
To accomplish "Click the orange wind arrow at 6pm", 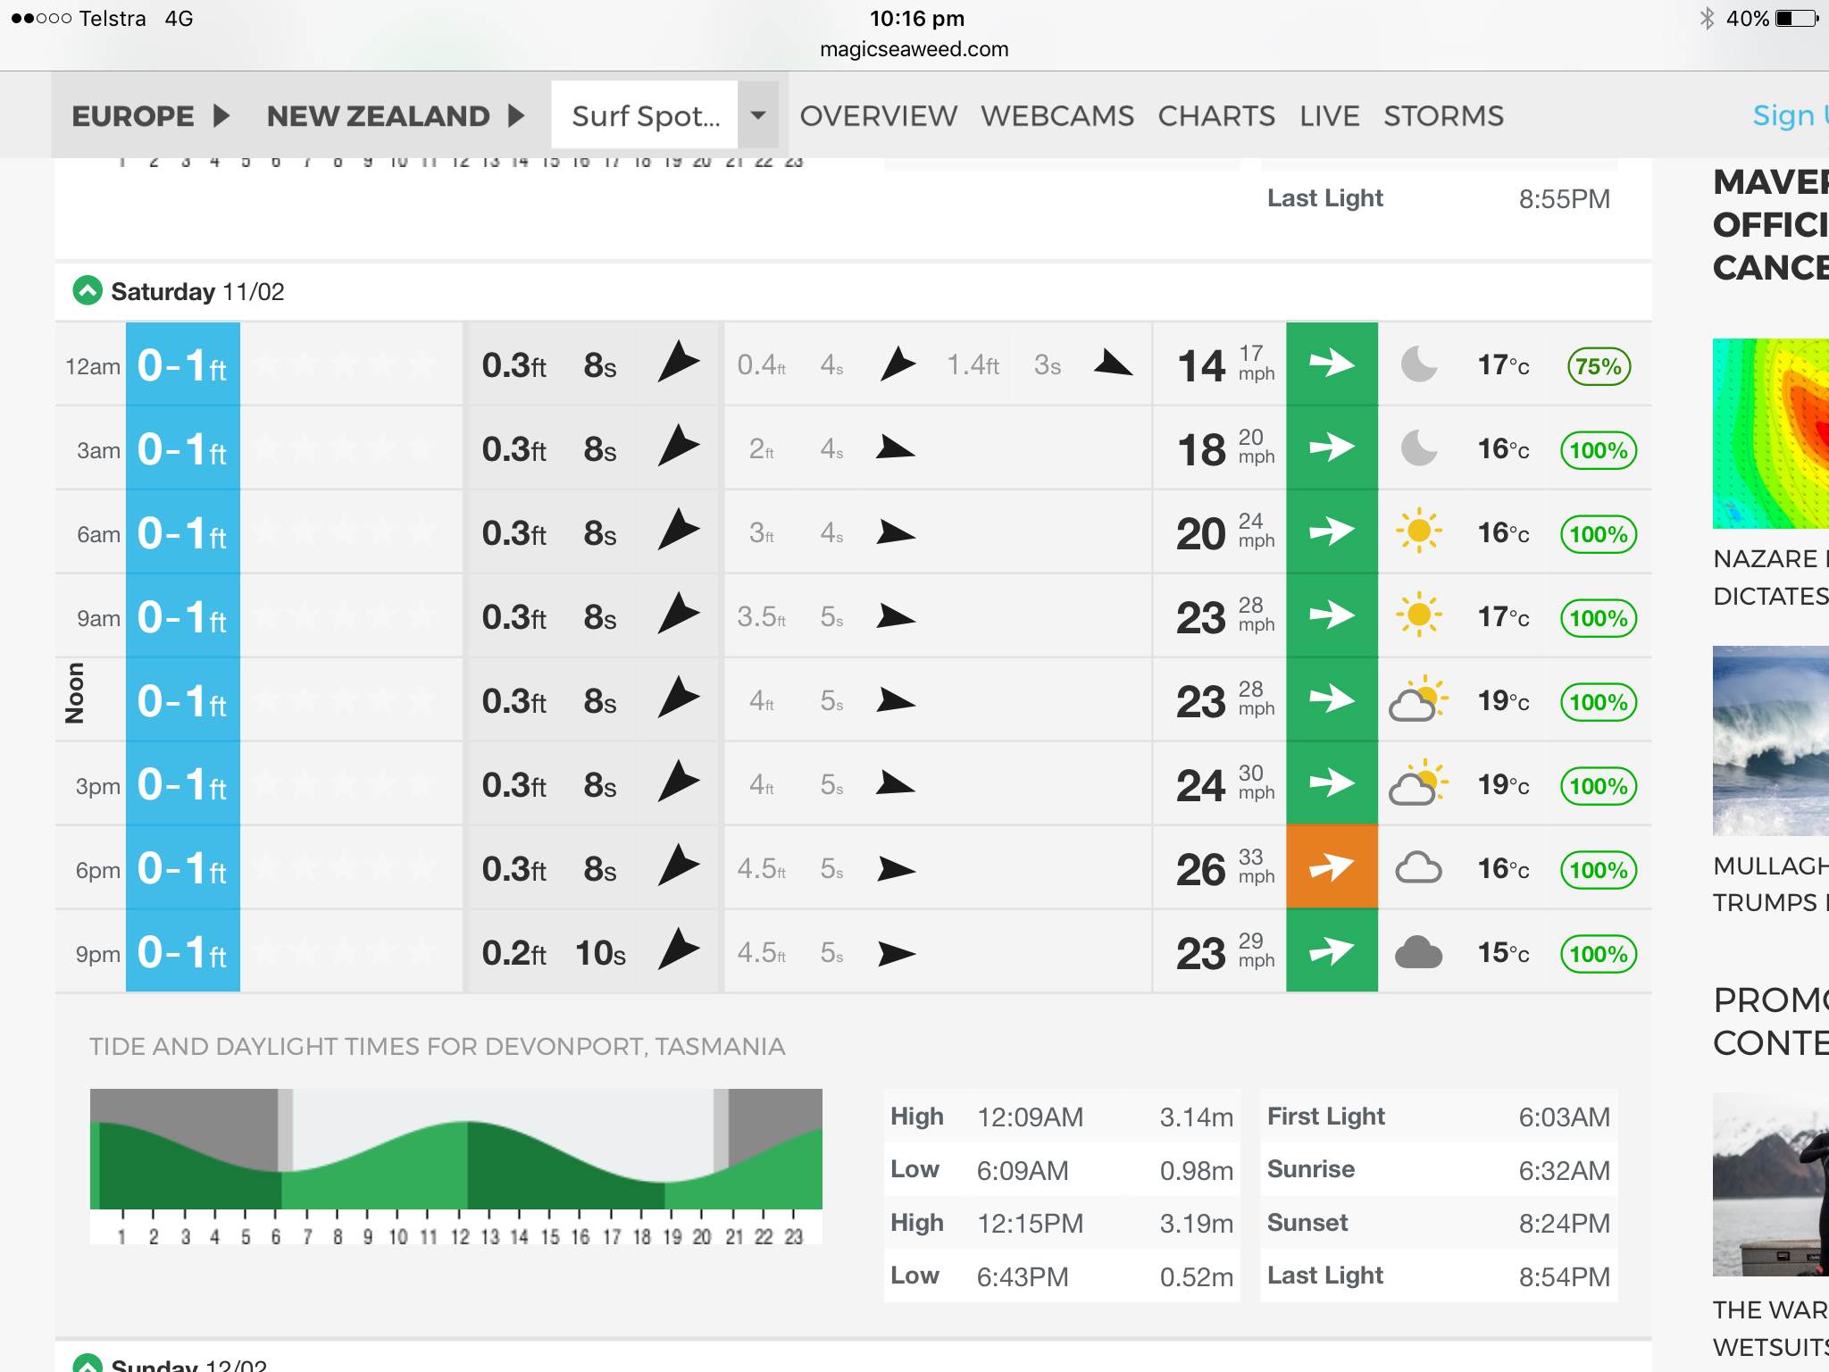I will tap(1331, 867).
